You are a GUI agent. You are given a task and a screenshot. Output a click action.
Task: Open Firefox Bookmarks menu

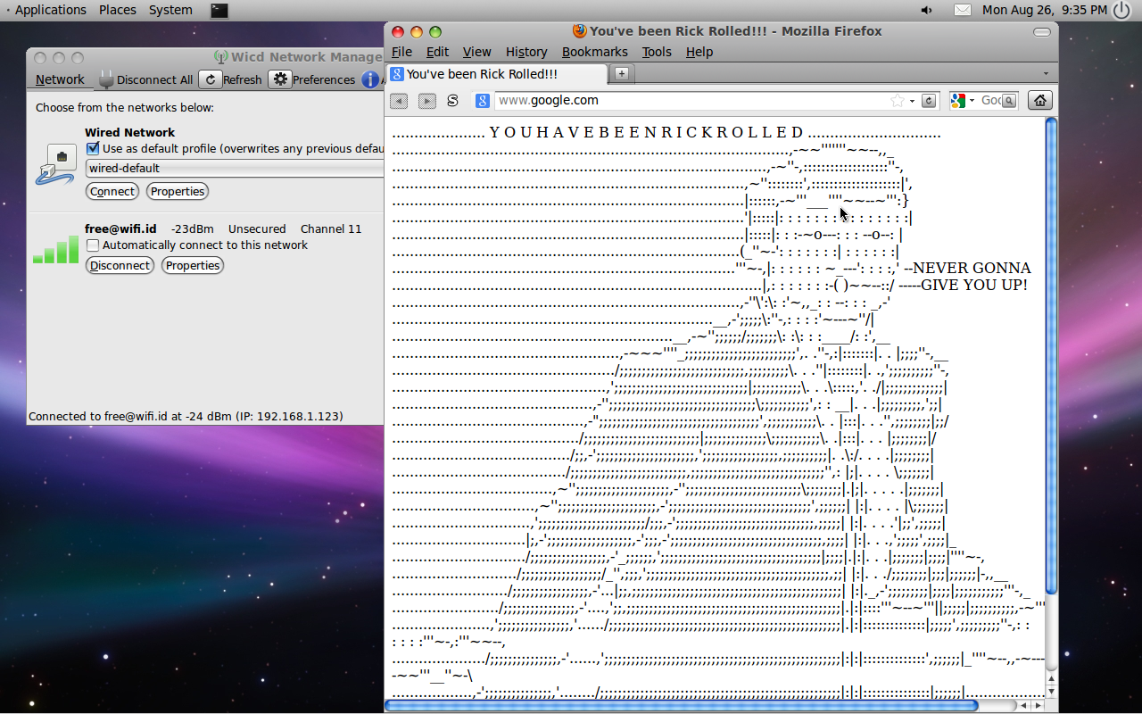pyautogui.click(x=595, y=52)
